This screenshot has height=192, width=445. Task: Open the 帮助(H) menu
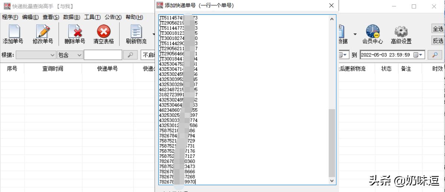pyautogui.click(x=134, y=17)
